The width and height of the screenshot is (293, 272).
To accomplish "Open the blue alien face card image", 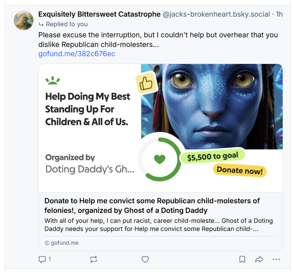I will pos(221,103).
